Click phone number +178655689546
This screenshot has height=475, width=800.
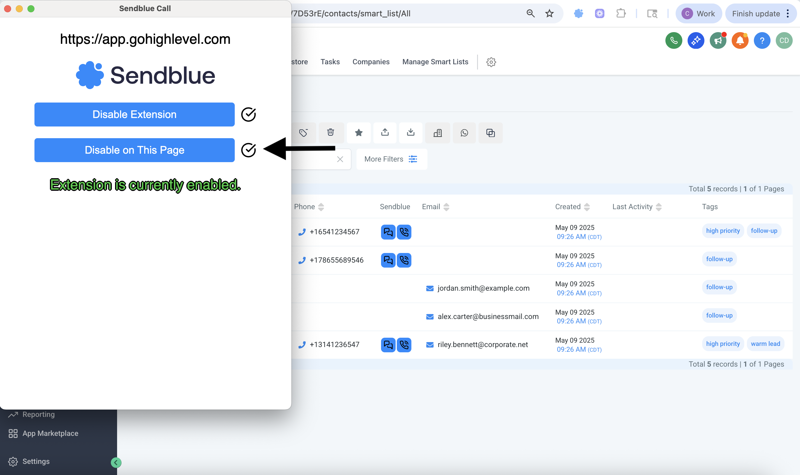click(x=337, y=260)
